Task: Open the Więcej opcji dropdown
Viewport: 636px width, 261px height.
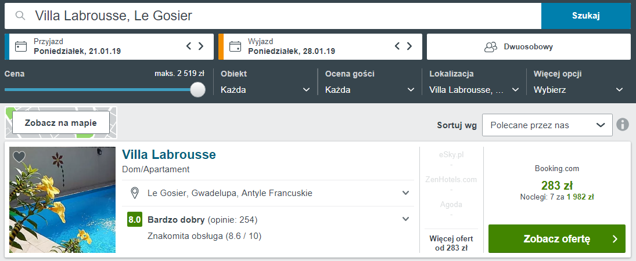Action: (x=578, y=90)
